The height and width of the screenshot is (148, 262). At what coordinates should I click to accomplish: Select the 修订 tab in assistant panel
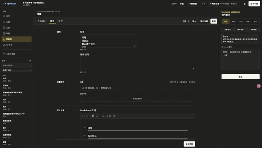click(x=255, y=22)
